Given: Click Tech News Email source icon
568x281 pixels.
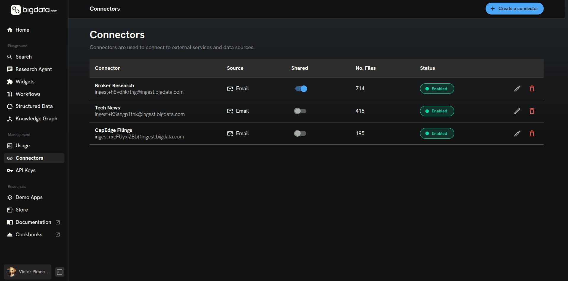Looking at the screenshot, I should pyautogui.click(x=230, y=111).
